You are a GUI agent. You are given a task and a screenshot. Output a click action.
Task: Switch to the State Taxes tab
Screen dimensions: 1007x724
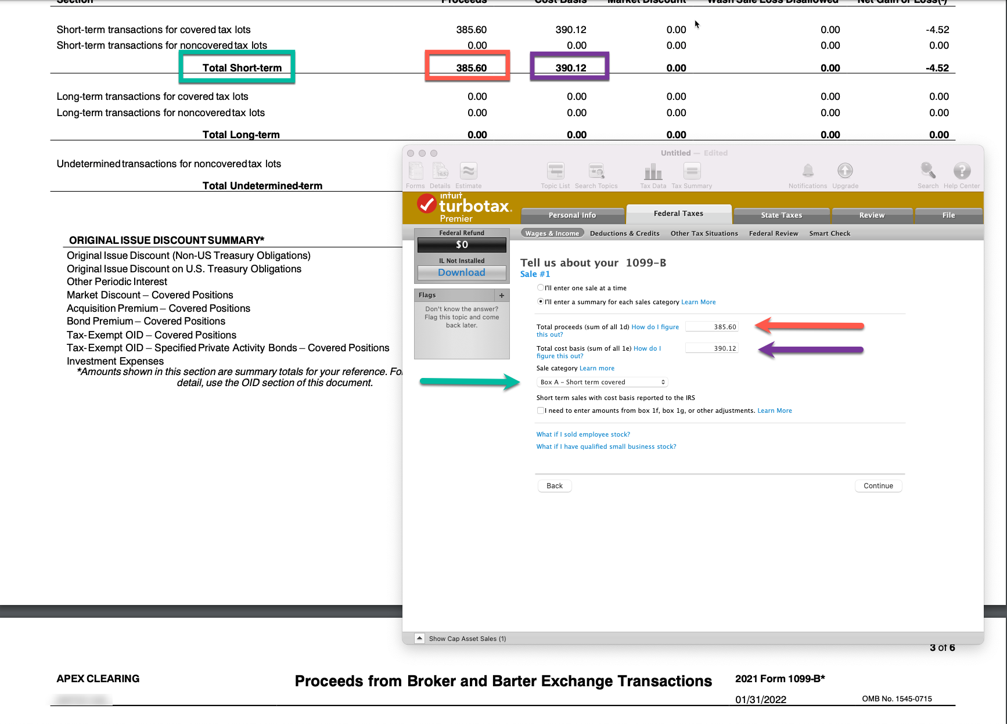781,215
